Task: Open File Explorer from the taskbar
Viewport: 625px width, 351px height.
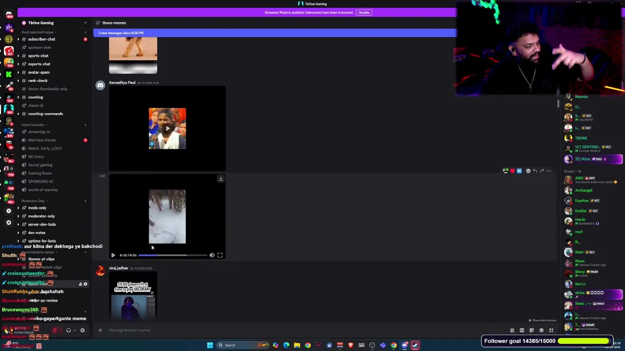Action: click(297, 345)
